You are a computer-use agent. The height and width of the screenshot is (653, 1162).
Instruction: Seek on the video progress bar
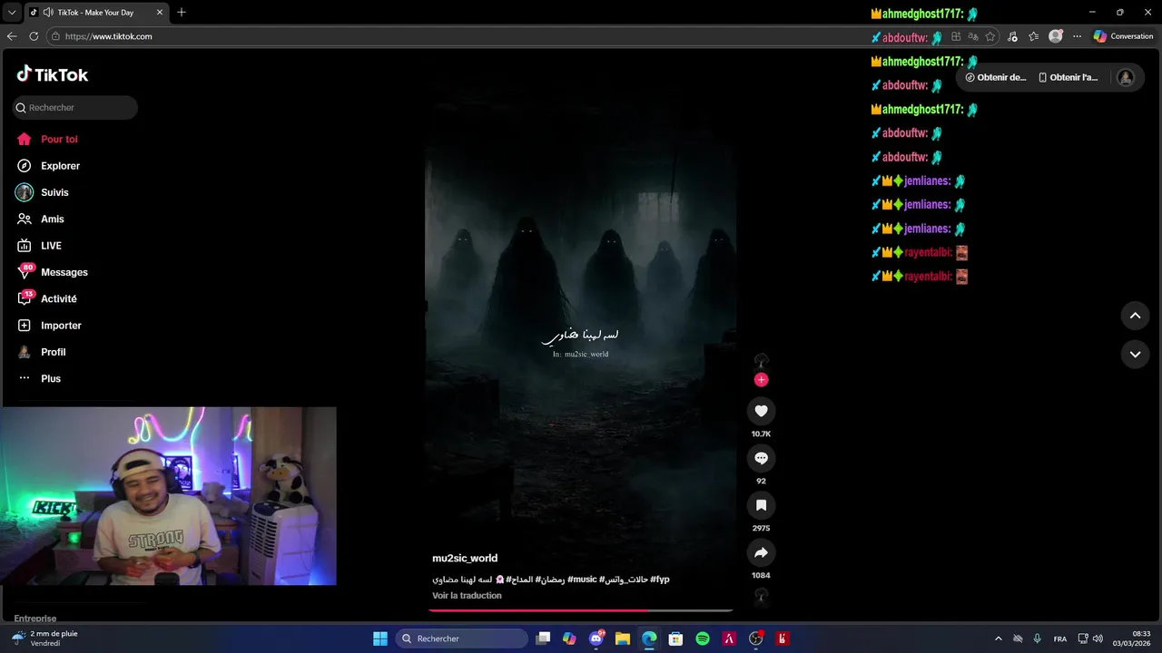581,610
